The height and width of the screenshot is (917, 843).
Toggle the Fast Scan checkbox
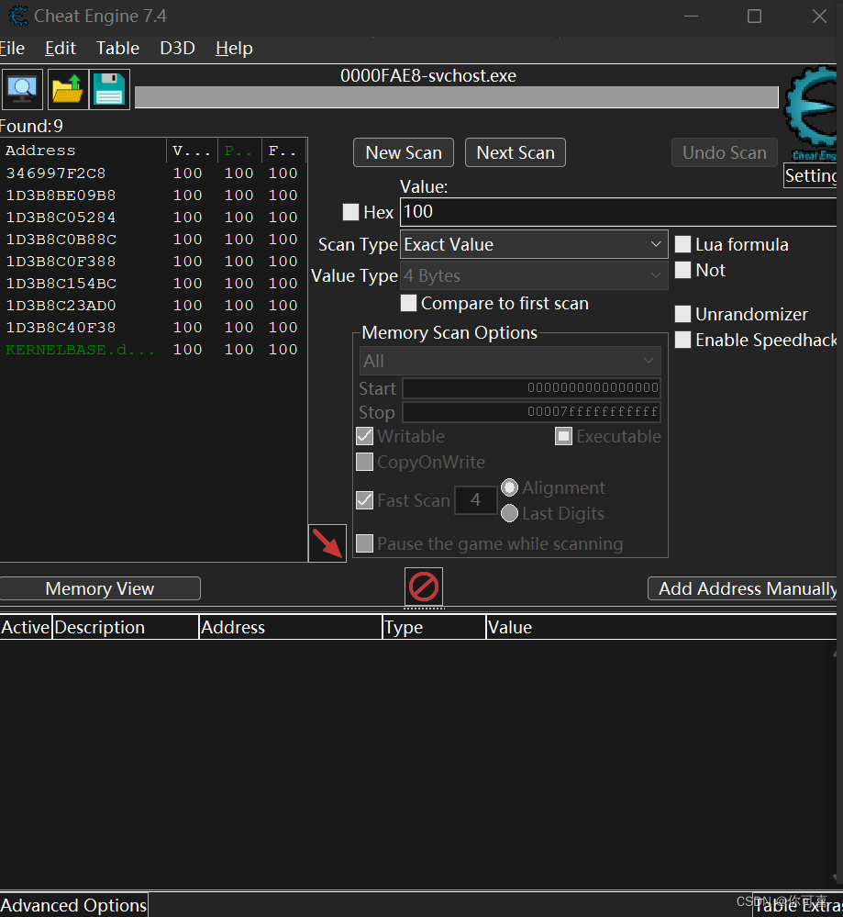point(365,500)
